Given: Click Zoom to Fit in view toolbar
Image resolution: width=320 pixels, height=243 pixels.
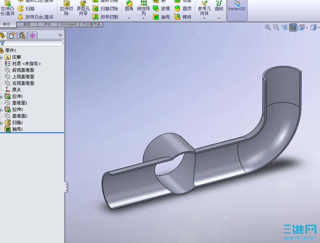Looking at the screenshot, I should [268, 27].
